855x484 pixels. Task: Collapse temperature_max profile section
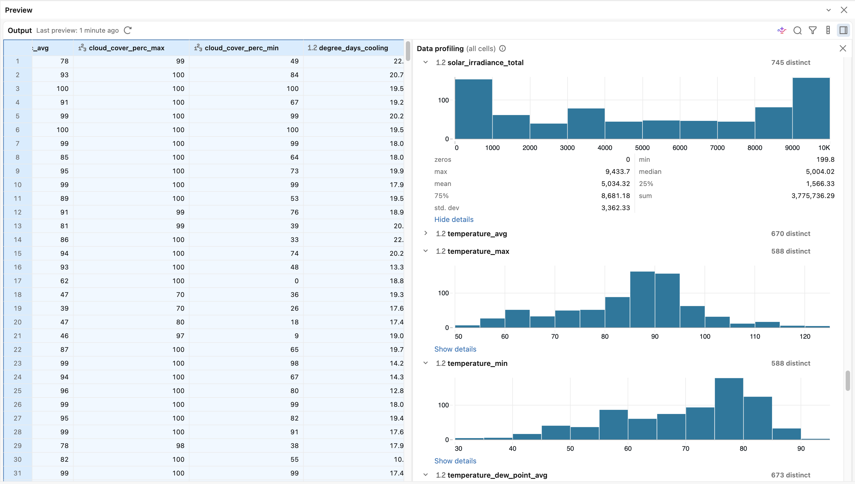click(x=426, y=251)
